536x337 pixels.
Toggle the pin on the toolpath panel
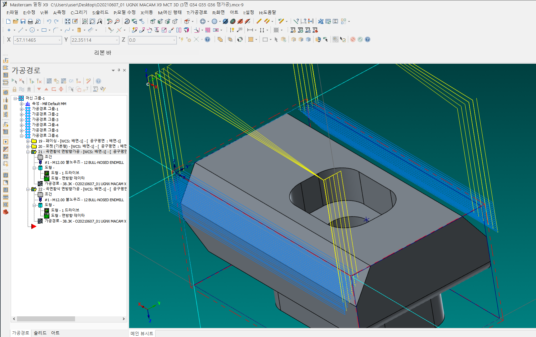point(119,70)
